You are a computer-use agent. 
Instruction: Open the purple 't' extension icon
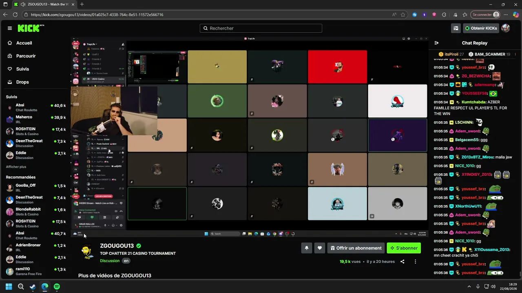tap(425, 15)
